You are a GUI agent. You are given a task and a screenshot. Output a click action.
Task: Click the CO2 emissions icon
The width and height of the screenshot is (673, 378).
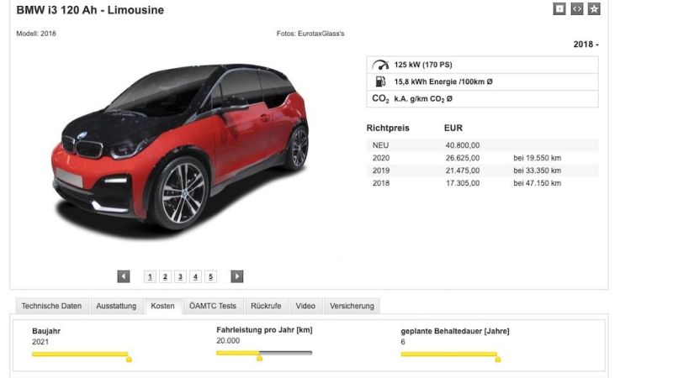point(380,98)
